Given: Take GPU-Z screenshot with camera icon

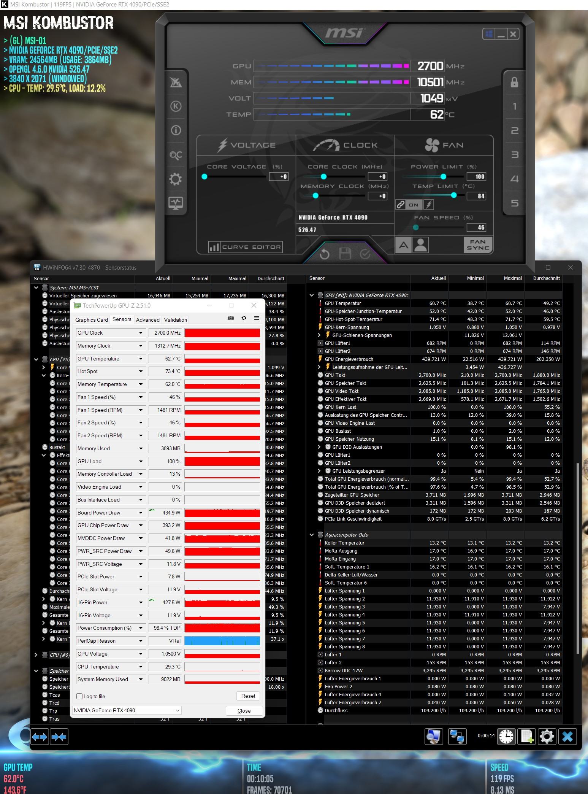Looking at the screenshot, I should pyautogui.click(x=231, y=318).
